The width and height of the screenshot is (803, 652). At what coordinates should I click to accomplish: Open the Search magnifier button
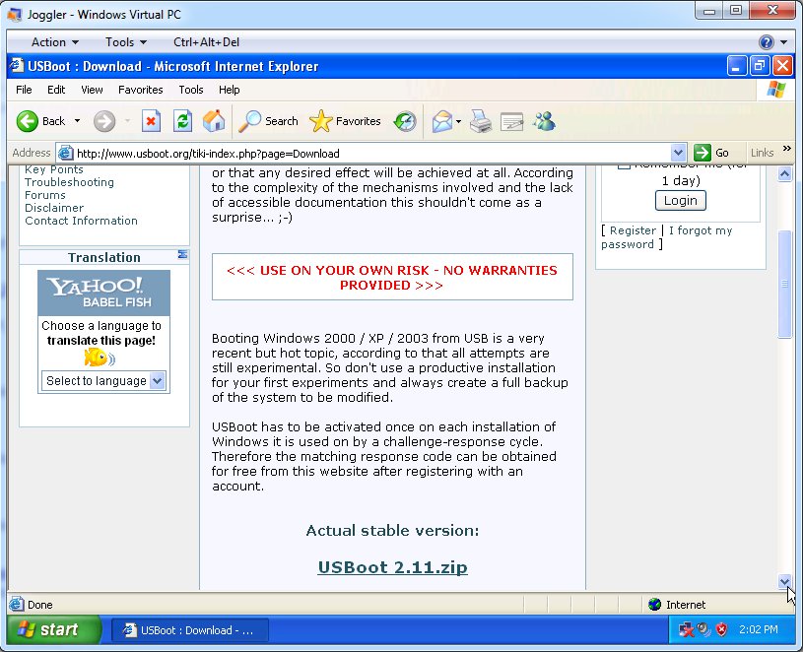(x=268, y=121)
